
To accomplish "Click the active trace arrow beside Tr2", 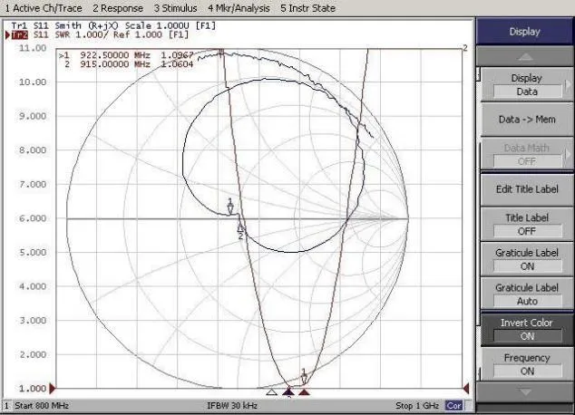I will [9, 34].
